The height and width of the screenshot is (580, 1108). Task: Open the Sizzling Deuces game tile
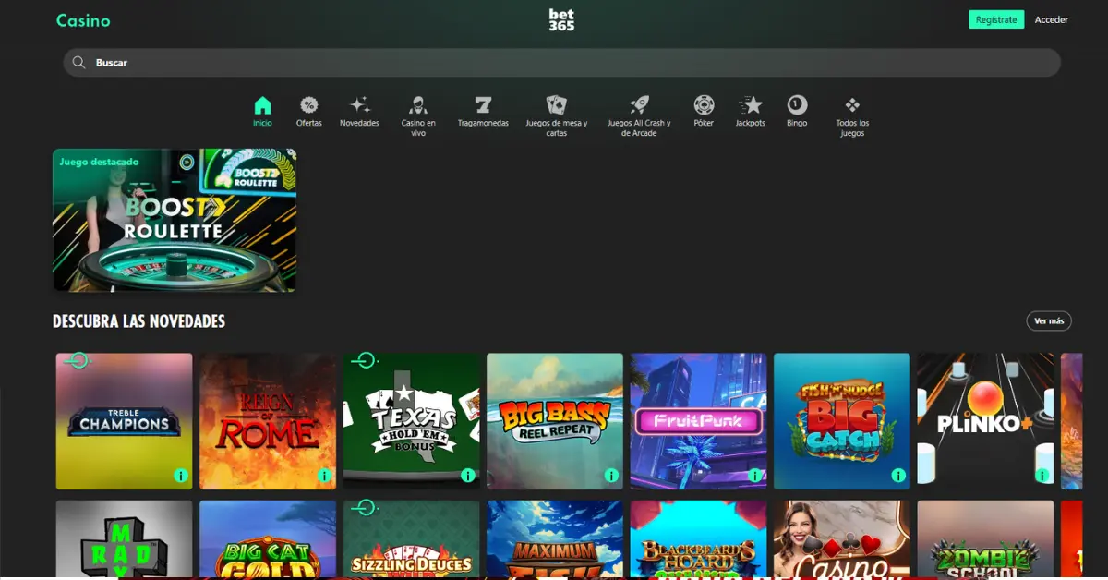[412, 540]
